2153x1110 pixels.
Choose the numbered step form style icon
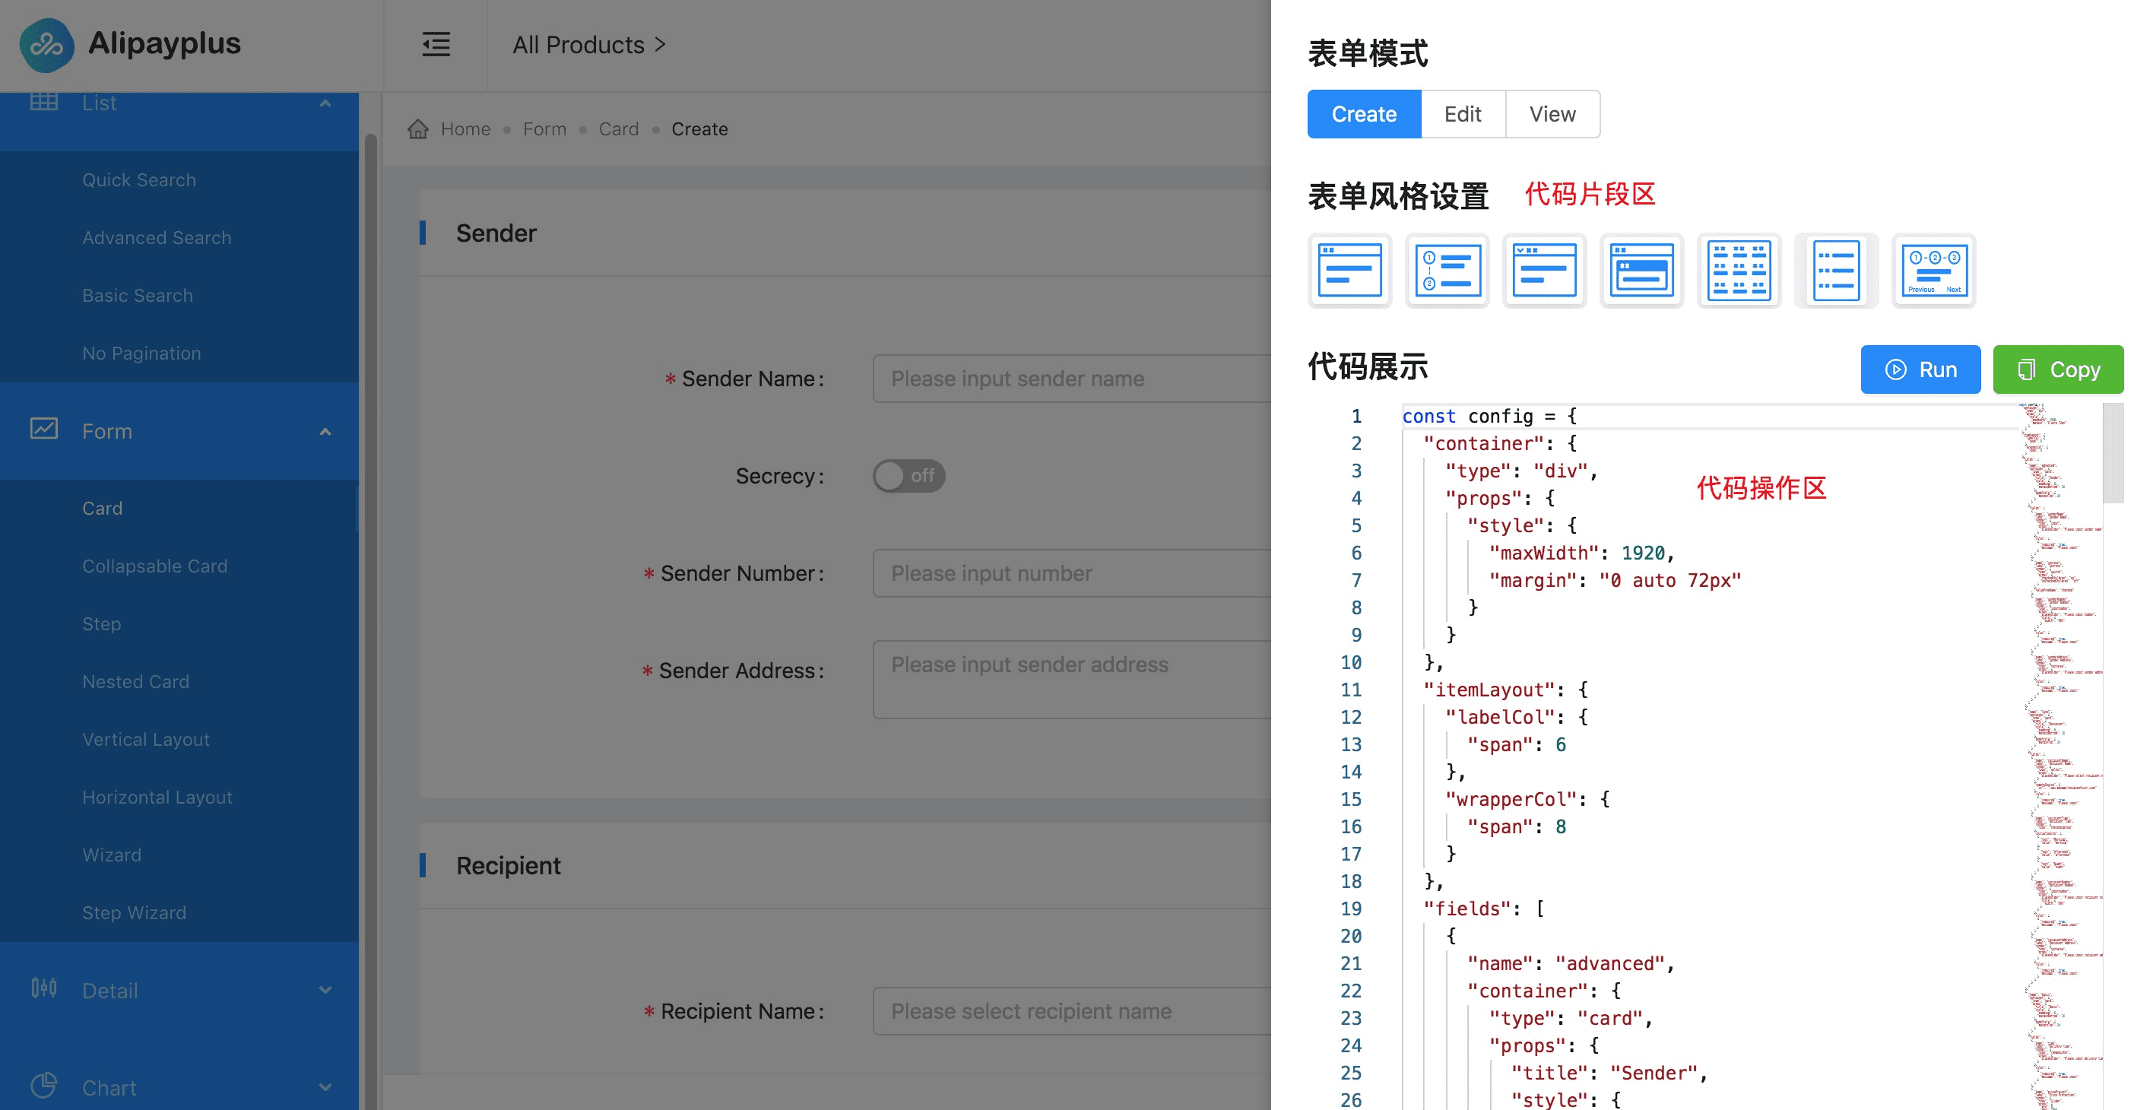click(1447, 271)
